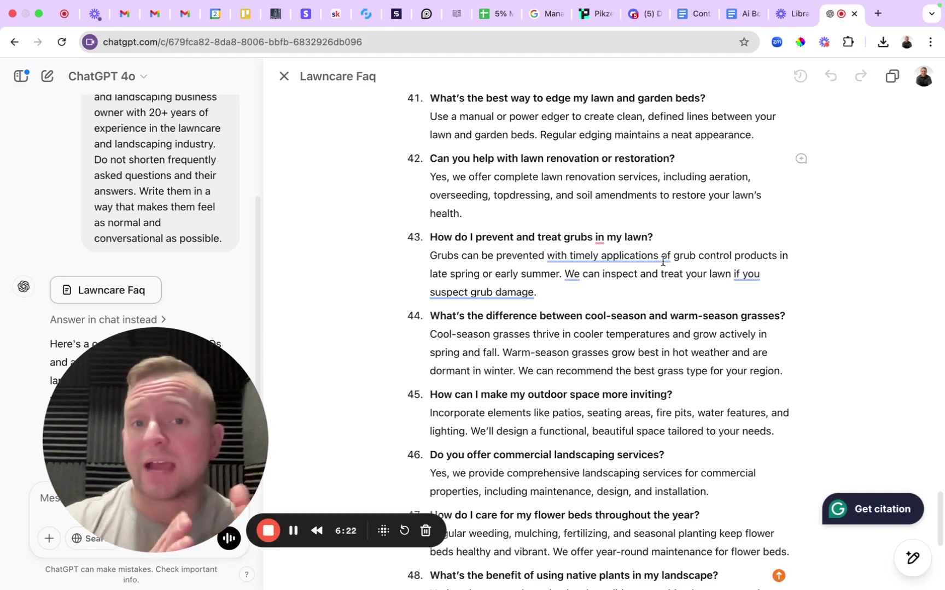Open the Extensions puzzle menu
Image resolution: width=945 pixels, height=590 pixels.
(x=848, y=42)
